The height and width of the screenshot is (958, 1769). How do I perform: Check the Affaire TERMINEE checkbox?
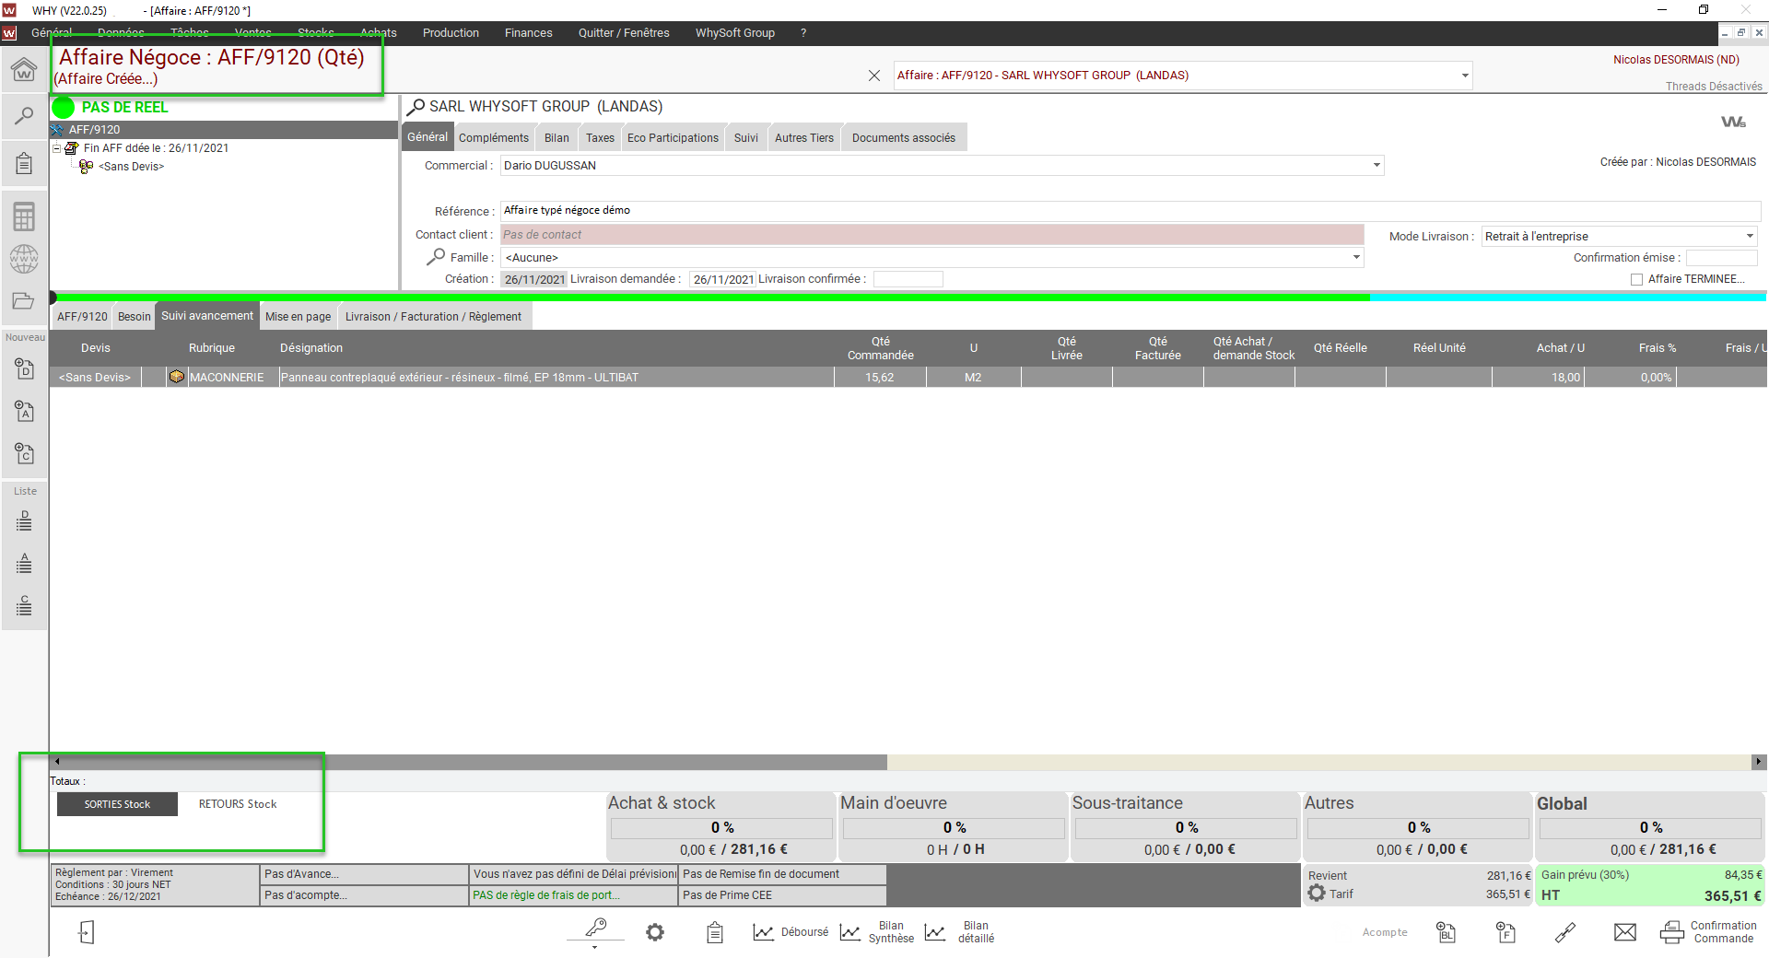coord(1637,279)
